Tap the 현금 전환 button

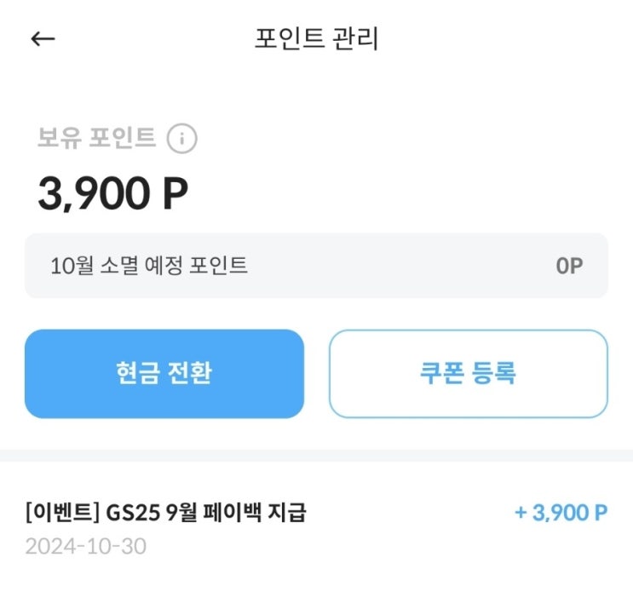[x=164, y=374]
